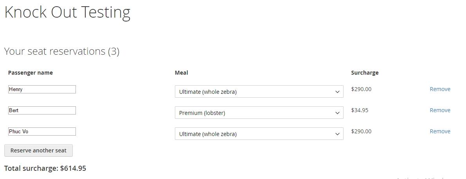Click the Henry passenger name field
466x179 pixels.
[x=42, y=89]
